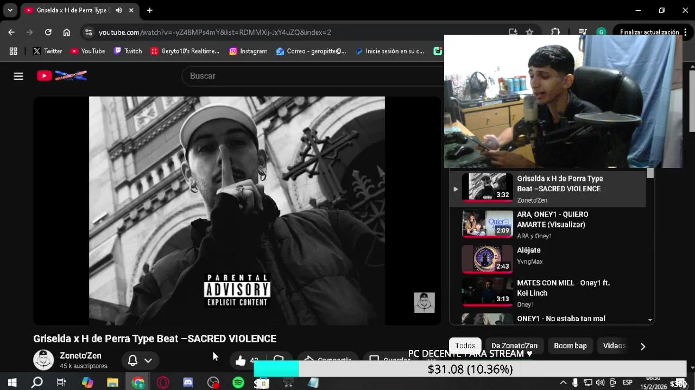Open the Zoneto'Zen channel name link

click(x=80, y=356)
